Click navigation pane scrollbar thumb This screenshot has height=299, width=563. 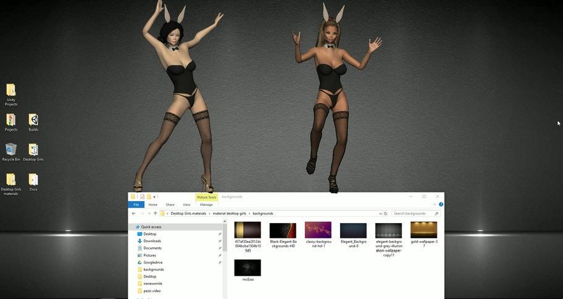tap(225, 237)
